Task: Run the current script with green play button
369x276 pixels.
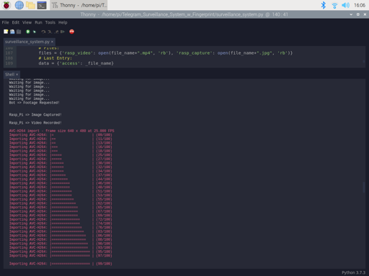Action: 28,32
